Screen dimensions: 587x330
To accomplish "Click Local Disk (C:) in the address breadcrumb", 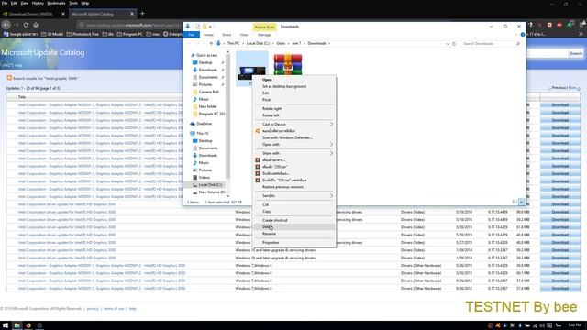I will coord(258,44).
